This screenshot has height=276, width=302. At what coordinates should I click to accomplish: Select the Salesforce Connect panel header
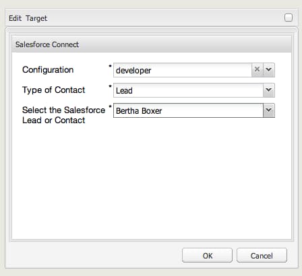[152, 44]
